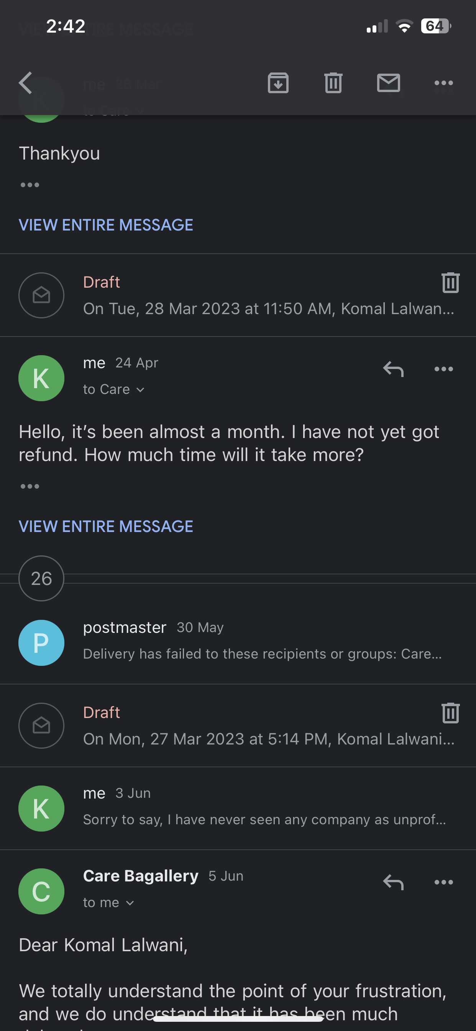The image size is (476, 1031).
Task: Show trimmed content under 'Thankyou' message
Action: (30, 185)
